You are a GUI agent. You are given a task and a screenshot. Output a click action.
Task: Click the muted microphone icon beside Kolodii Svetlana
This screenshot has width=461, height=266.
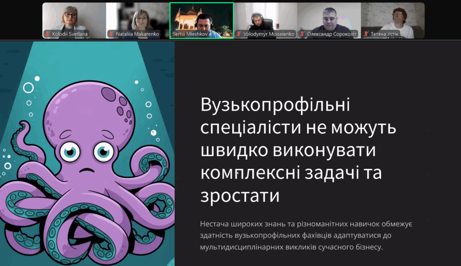point(47,34)
